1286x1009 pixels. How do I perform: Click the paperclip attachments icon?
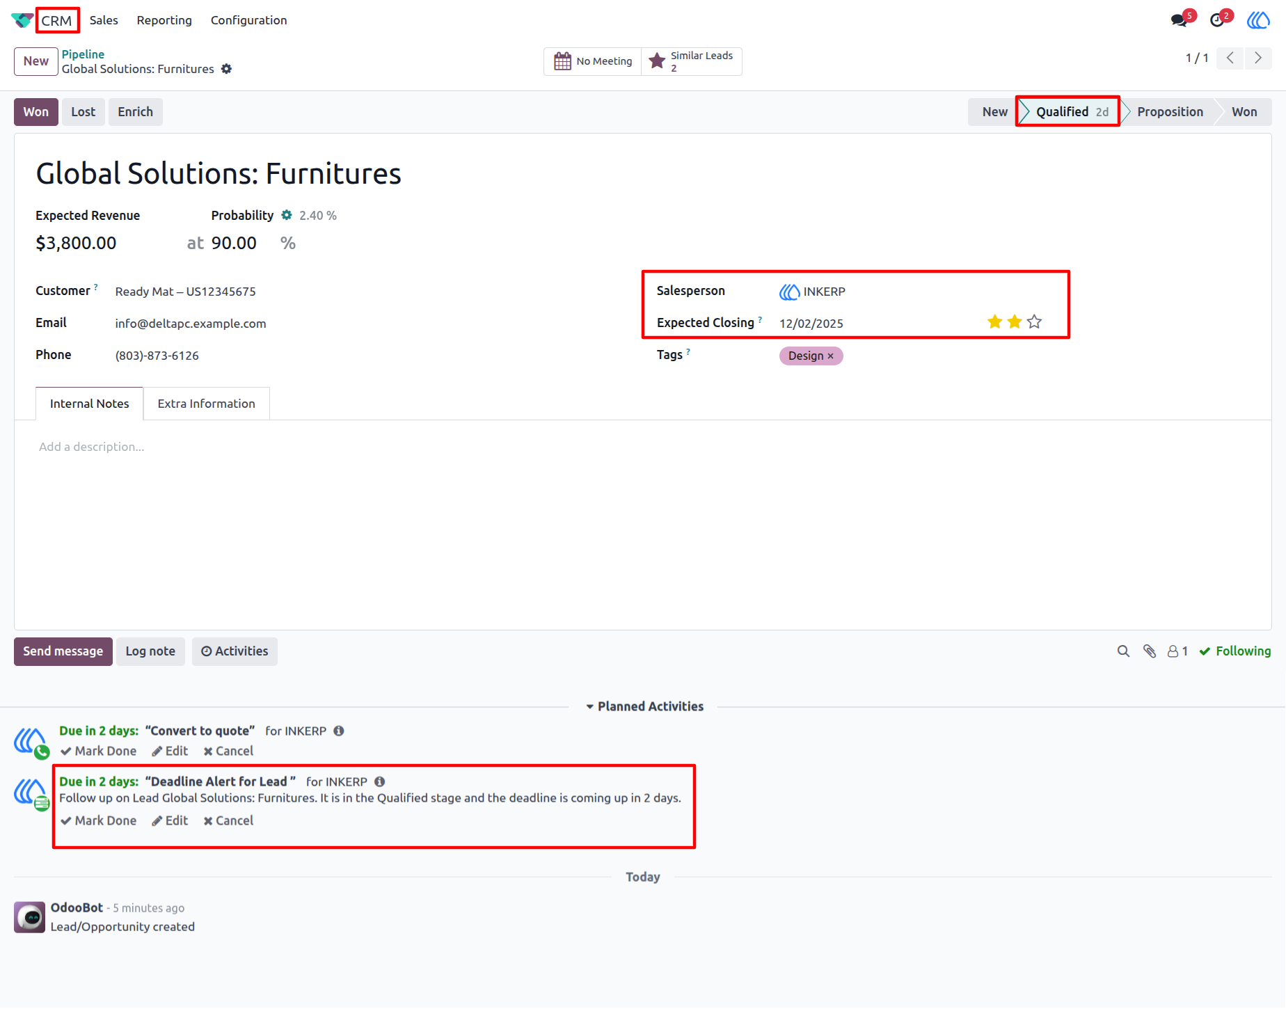coord(1150,651)
